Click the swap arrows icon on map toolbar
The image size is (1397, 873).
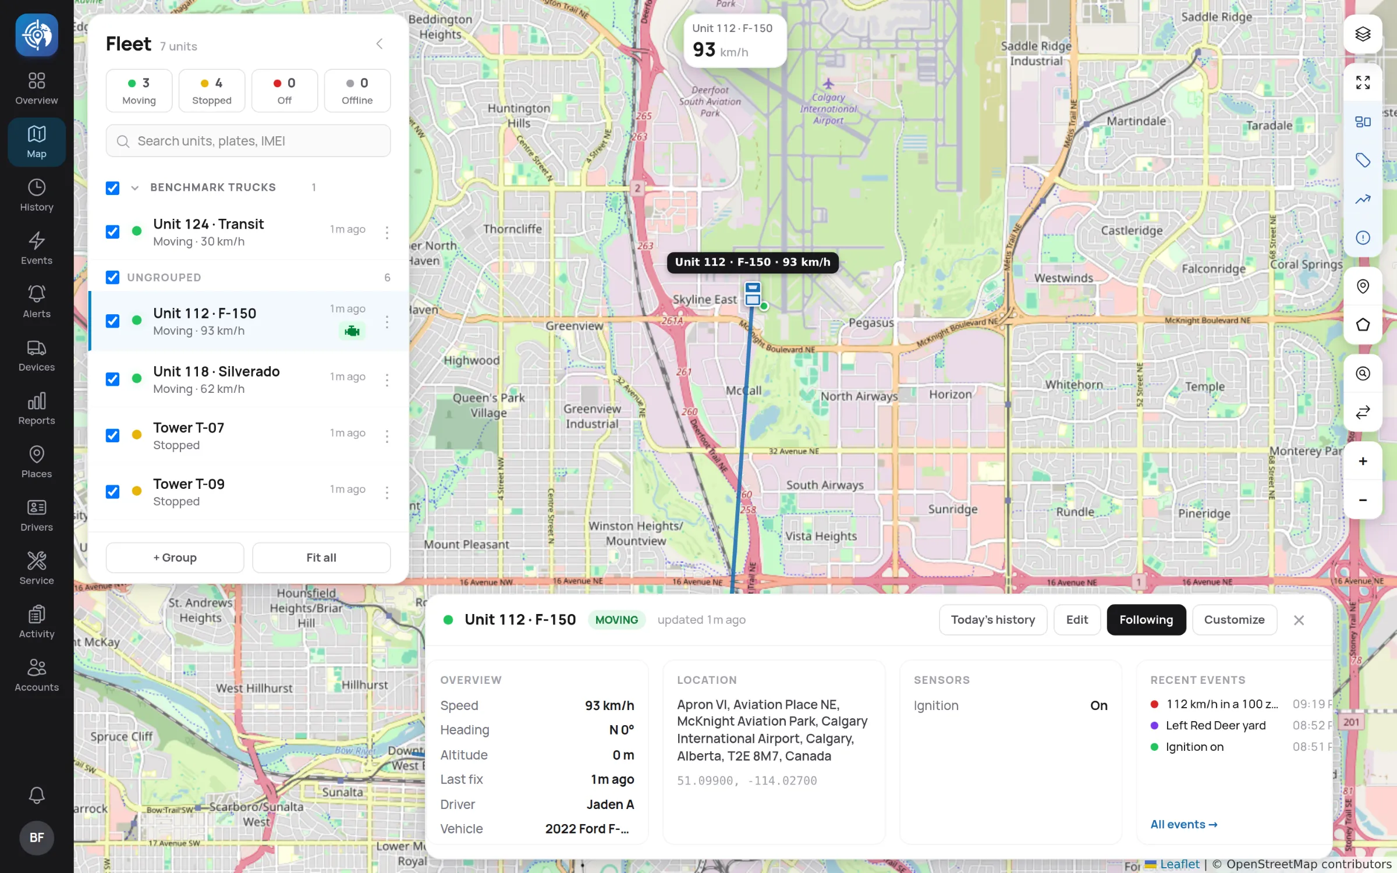1362,413
